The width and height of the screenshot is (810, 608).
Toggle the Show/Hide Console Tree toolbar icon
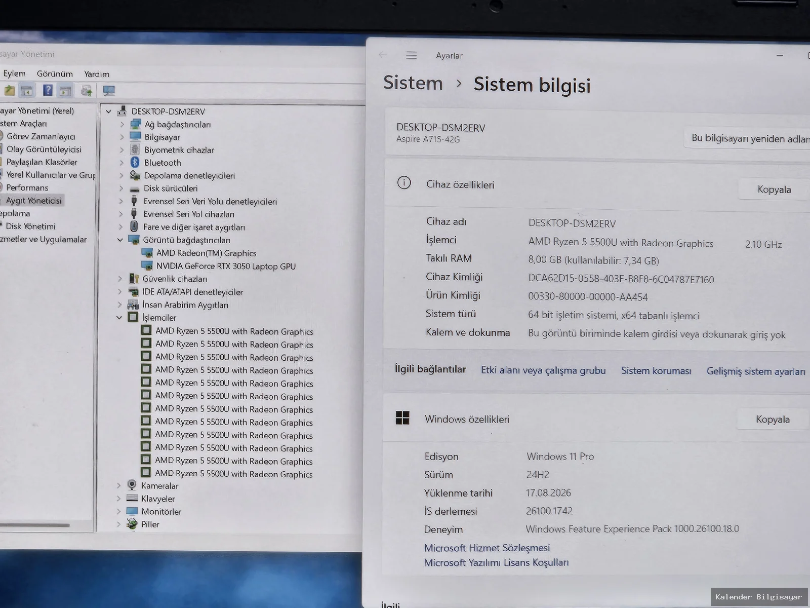click(x=27, y=91)
